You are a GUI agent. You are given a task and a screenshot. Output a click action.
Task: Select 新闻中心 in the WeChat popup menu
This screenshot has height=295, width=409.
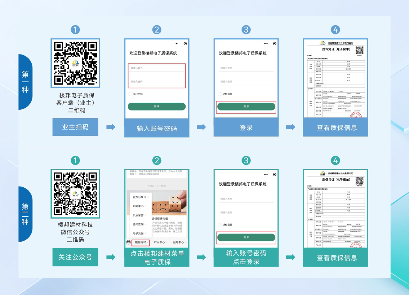pos(140,206)
